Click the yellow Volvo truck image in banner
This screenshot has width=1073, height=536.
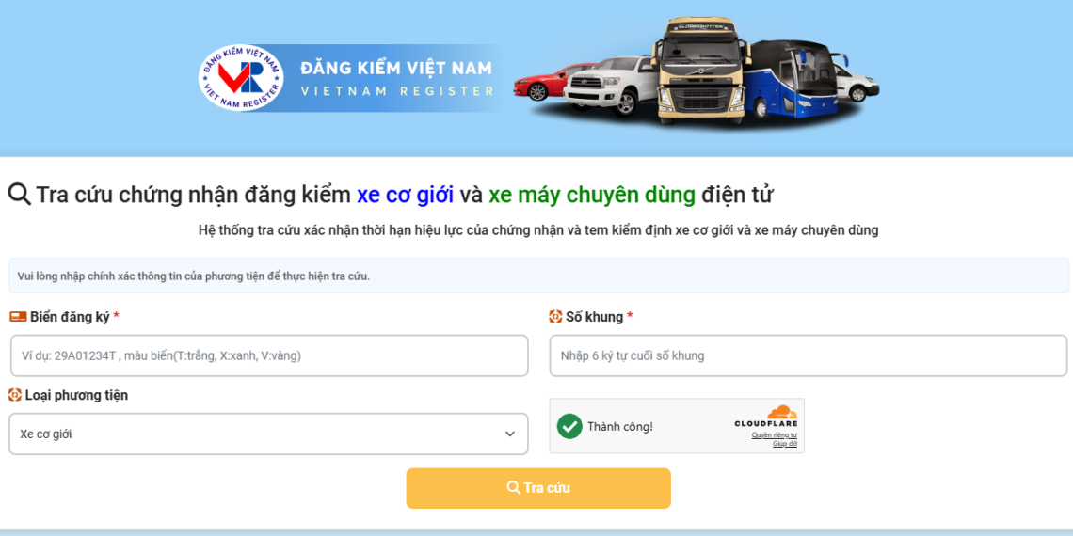pyautogui.click(x=699, y=71)
